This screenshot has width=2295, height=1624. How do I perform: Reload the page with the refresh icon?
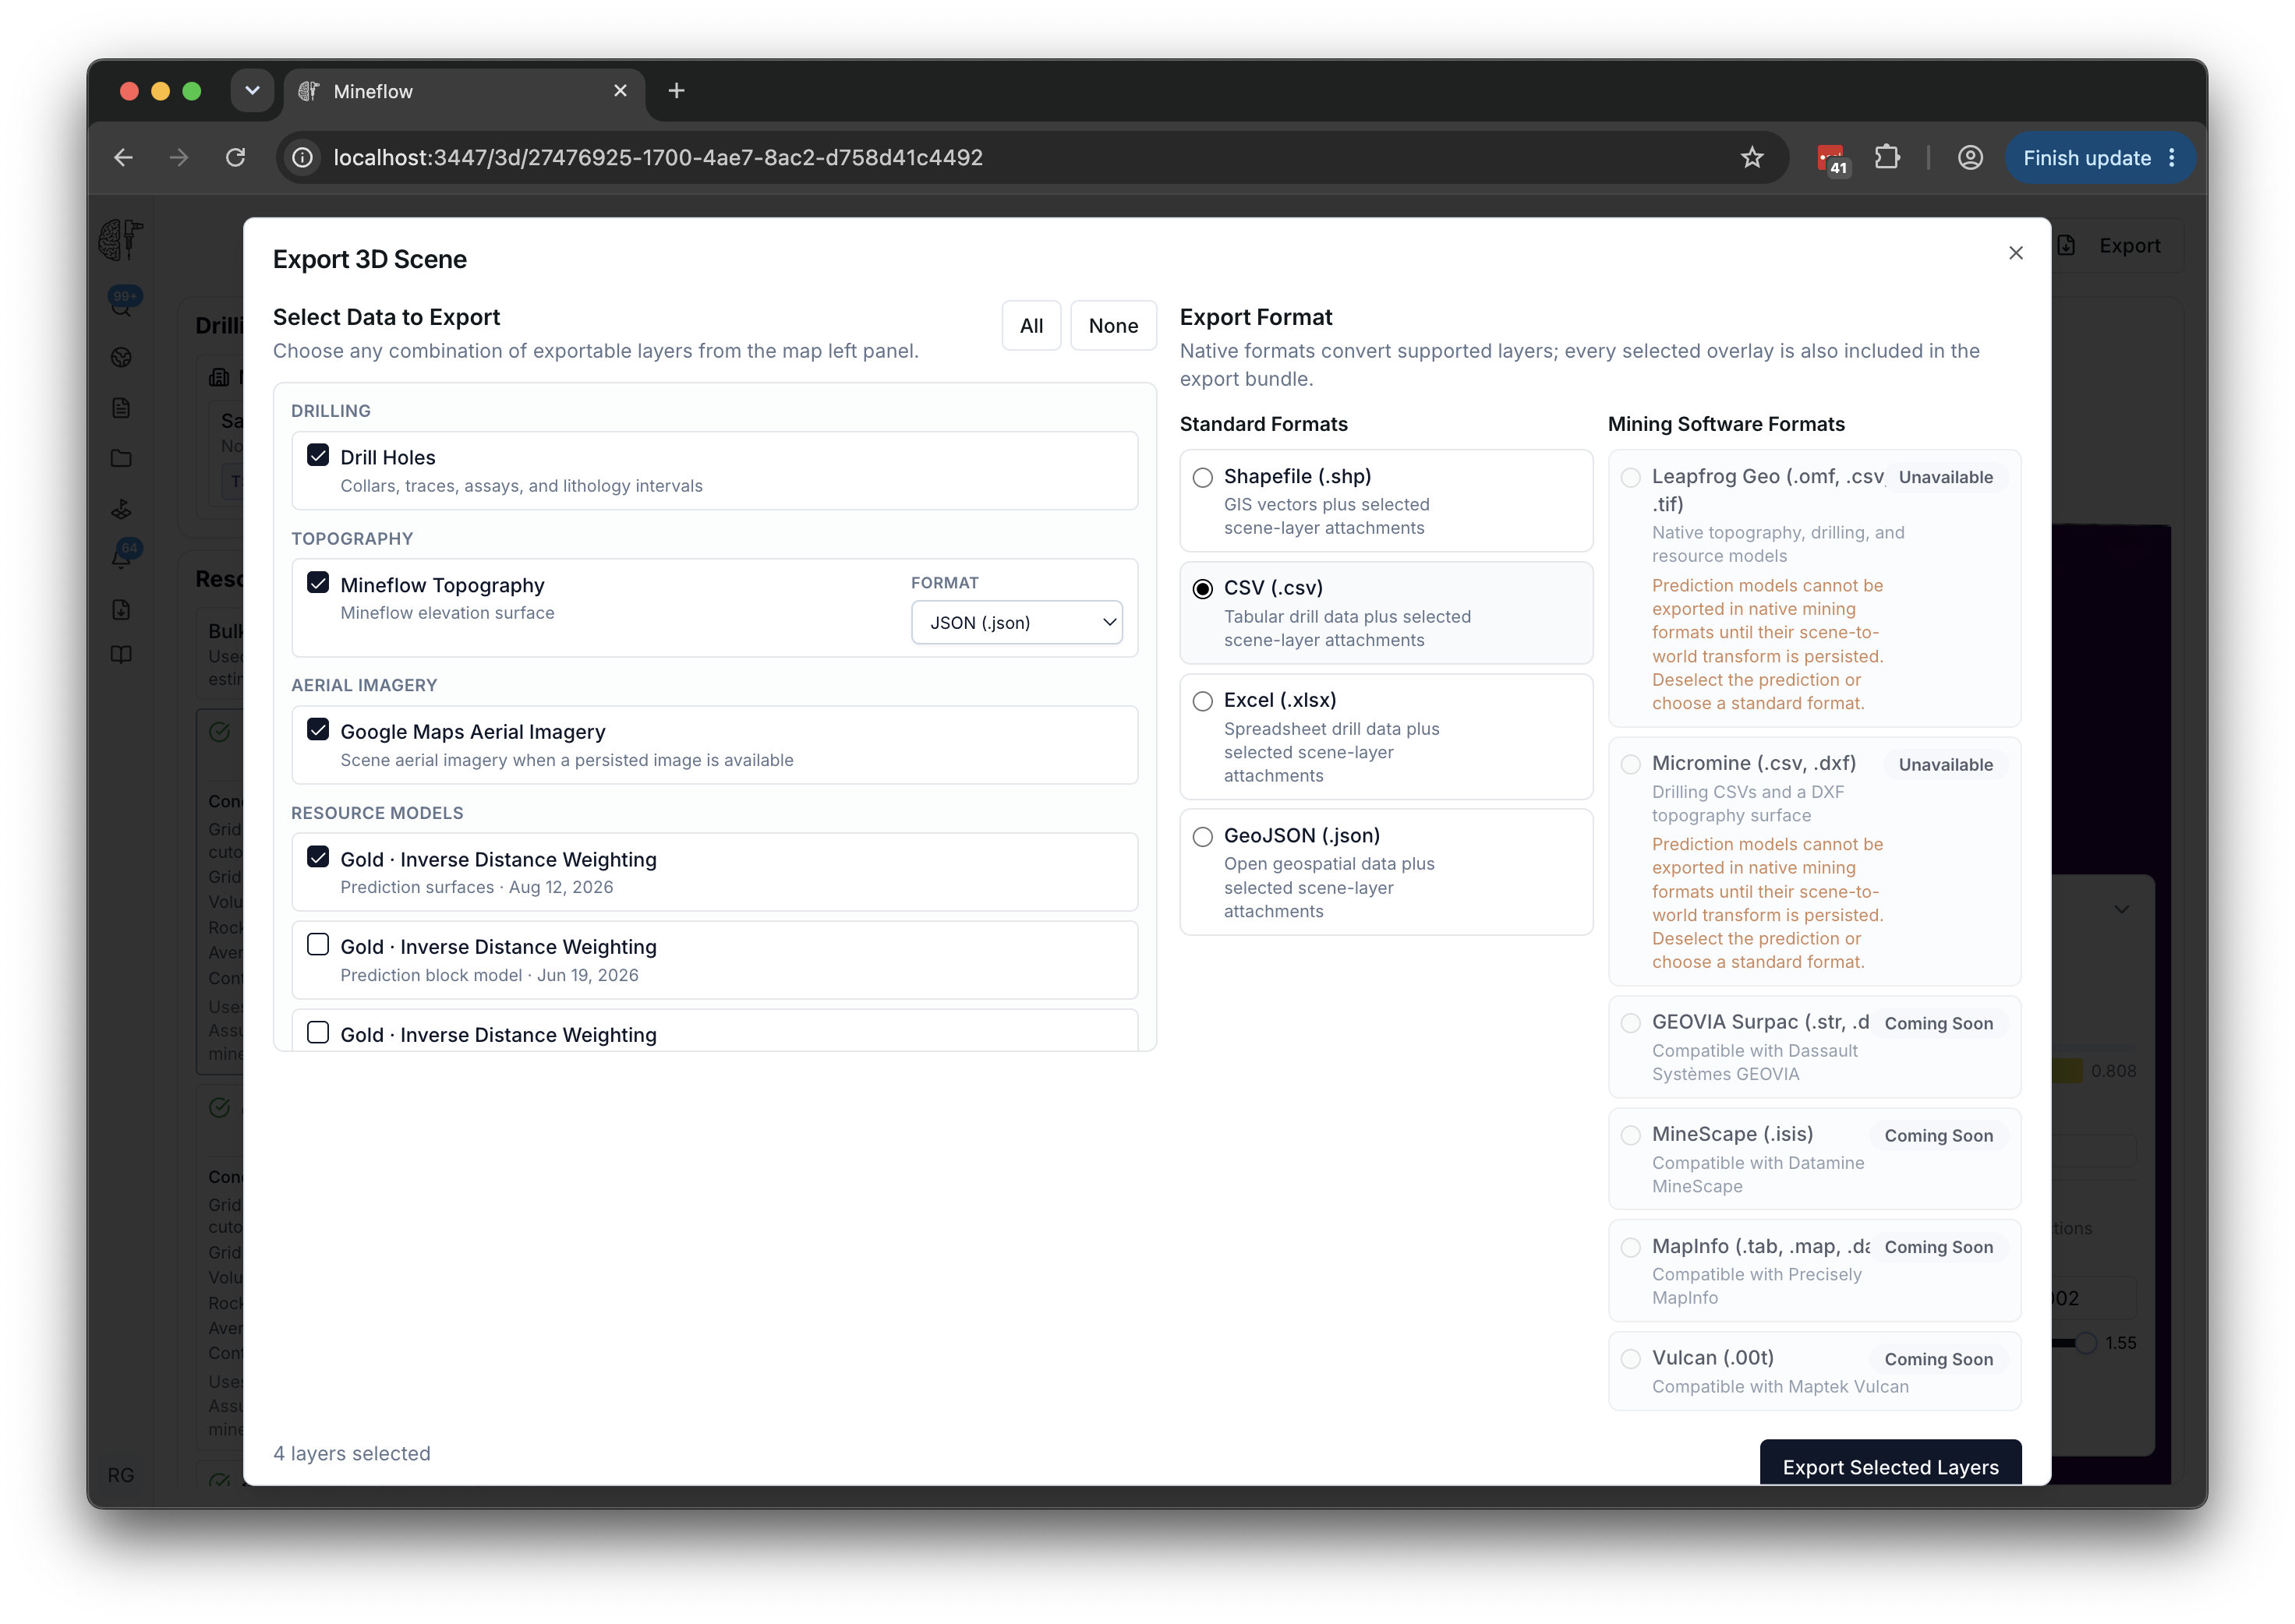point(235,158)
